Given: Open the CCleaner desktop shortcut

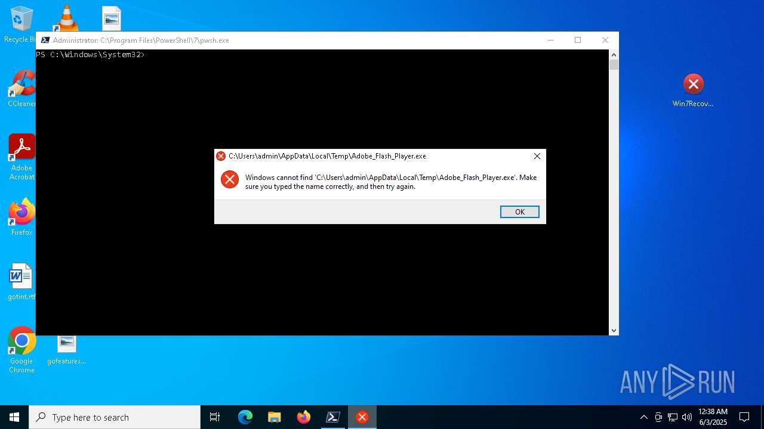Looking at the screenshot, I should (x=21, y=89).
